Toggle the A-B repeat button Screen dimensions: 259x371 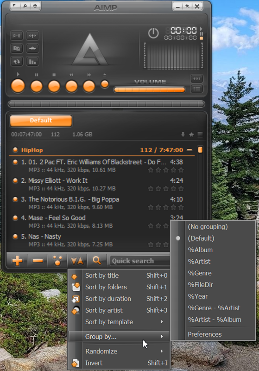pos(17,36)
